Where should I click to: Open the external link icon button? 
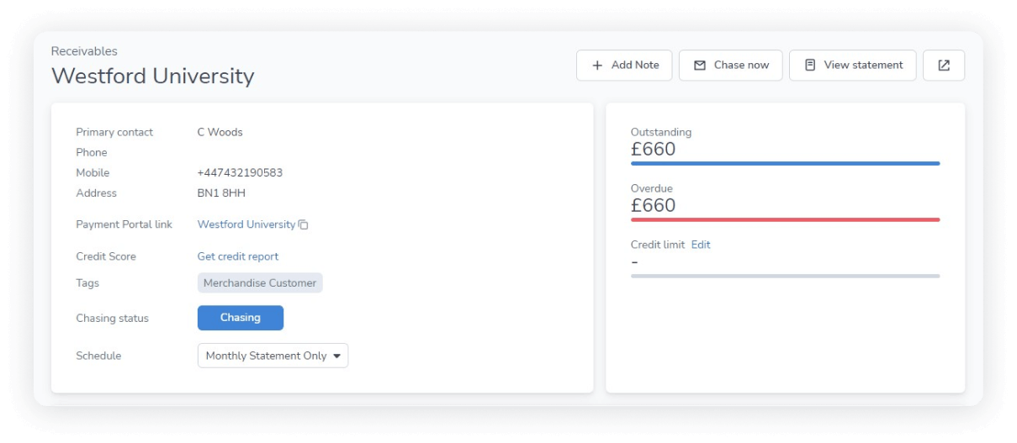944,66
